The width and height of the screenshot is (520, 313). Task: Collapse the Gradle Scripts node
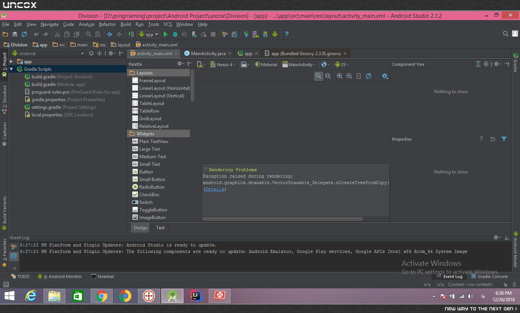click(x=11, y=69)
